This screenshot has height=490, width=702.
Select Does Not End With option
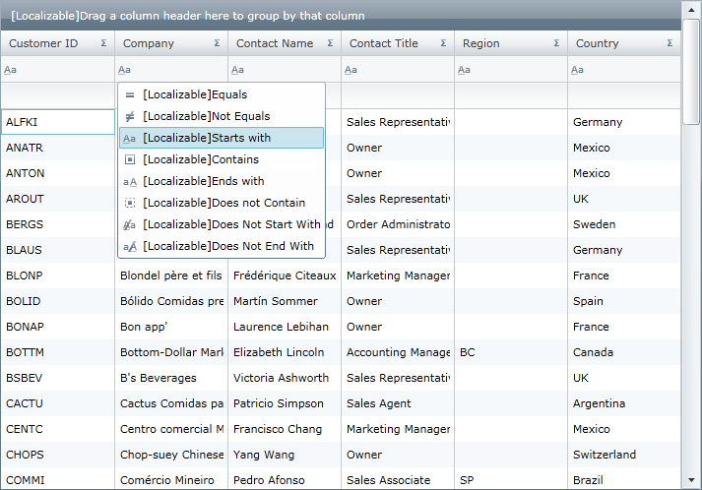click(x=228, y=246)
